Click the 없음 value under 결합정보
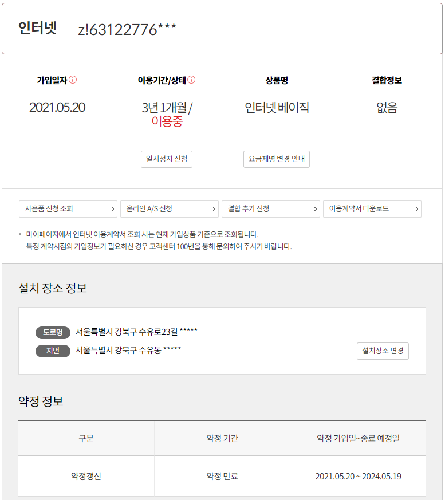445x500 pixels. [x=387, y=107]
